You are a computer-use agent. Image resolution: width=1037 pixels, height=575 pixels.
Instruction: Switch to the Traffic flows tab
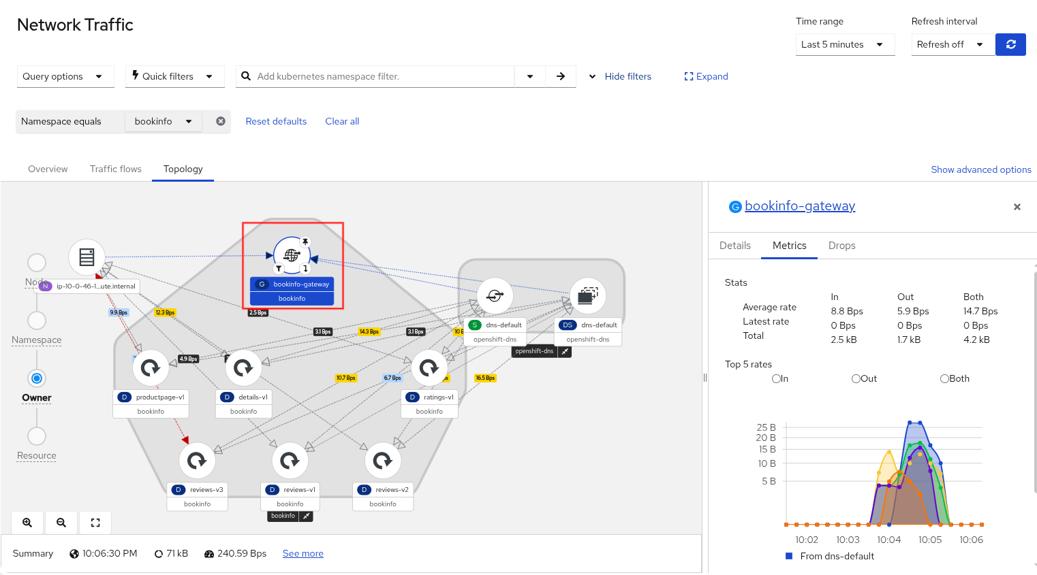(x=116, y=169)
